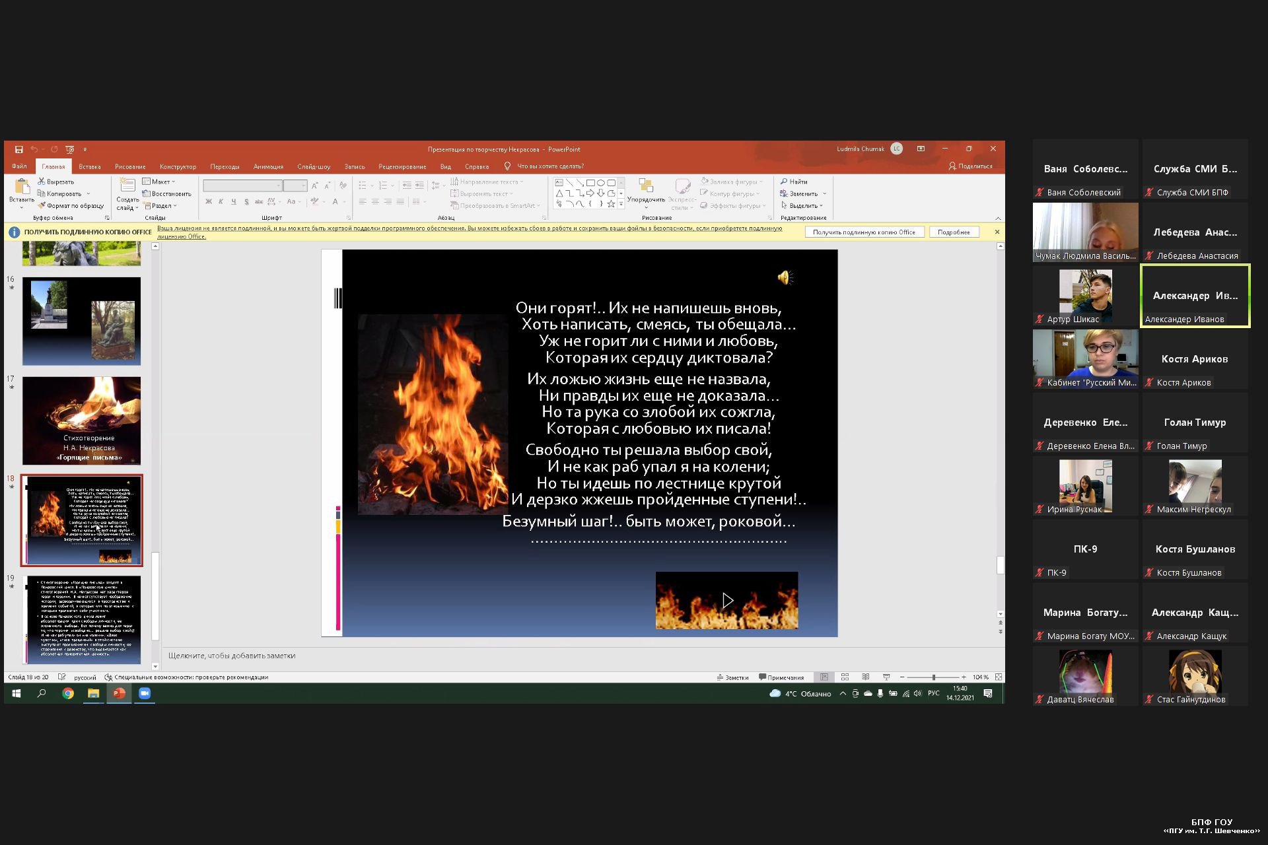Open the Файл menu

point(19,166)
